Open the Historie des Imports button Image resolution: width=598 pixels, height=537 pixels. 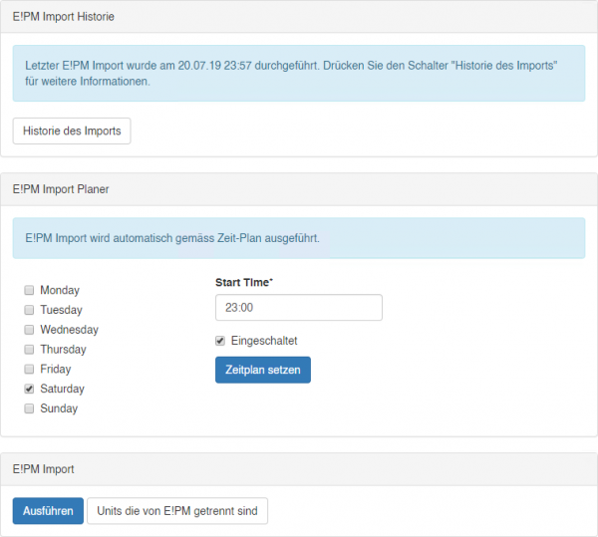[71, 132]
